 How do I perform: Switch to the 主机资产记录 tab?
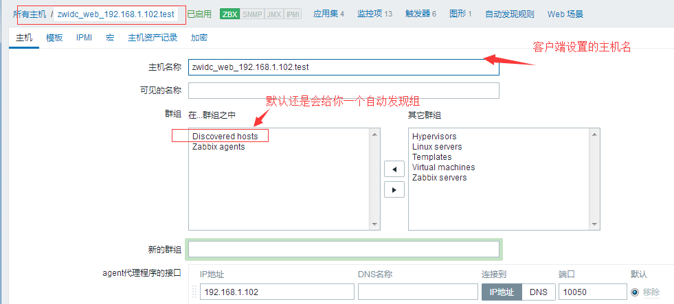point(152,38)
